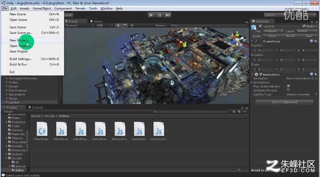
Task: Choose Build Settings menu entry
Action: pyautogui.click(x=33, y=59)
